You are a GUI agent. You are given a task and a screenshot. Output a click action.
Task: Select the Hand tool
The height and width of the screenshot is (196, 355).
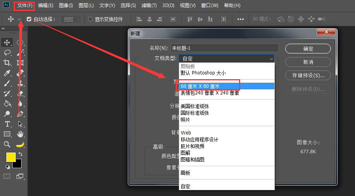(x=20, y=134)
